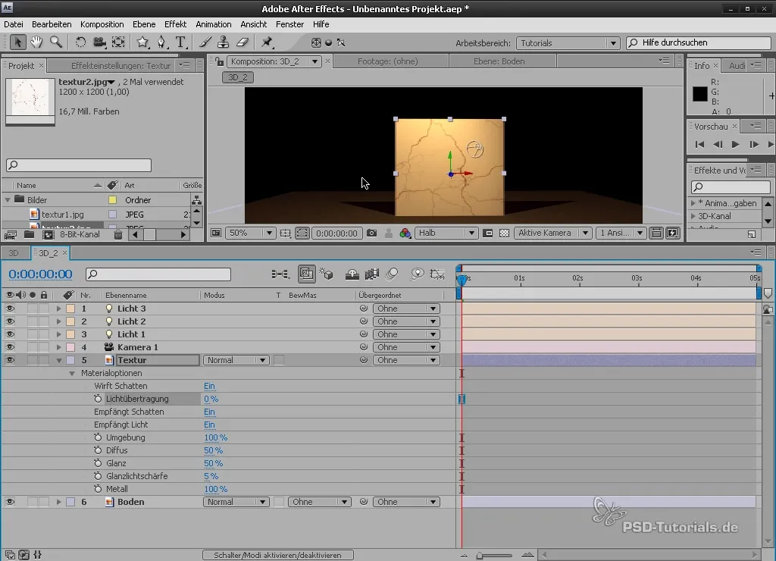The image size is (776, 561).
Task: Select the Rotation tool
Action: click(80, 42)
